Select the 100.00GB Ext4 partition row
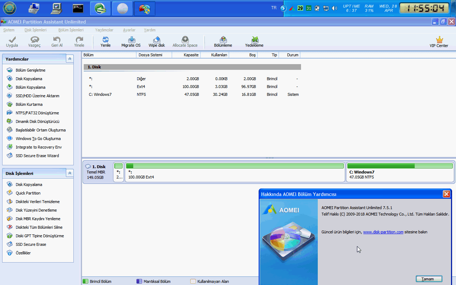 192,87
